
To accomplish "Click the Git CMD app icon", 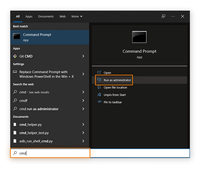I will [15, 56].
